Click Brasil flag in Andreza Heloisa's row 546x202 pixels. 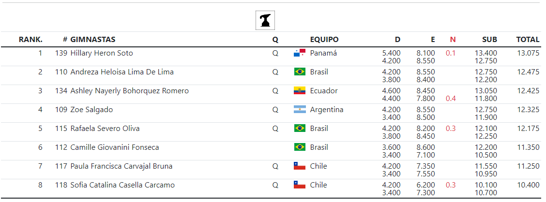click(x=300, y=72)
